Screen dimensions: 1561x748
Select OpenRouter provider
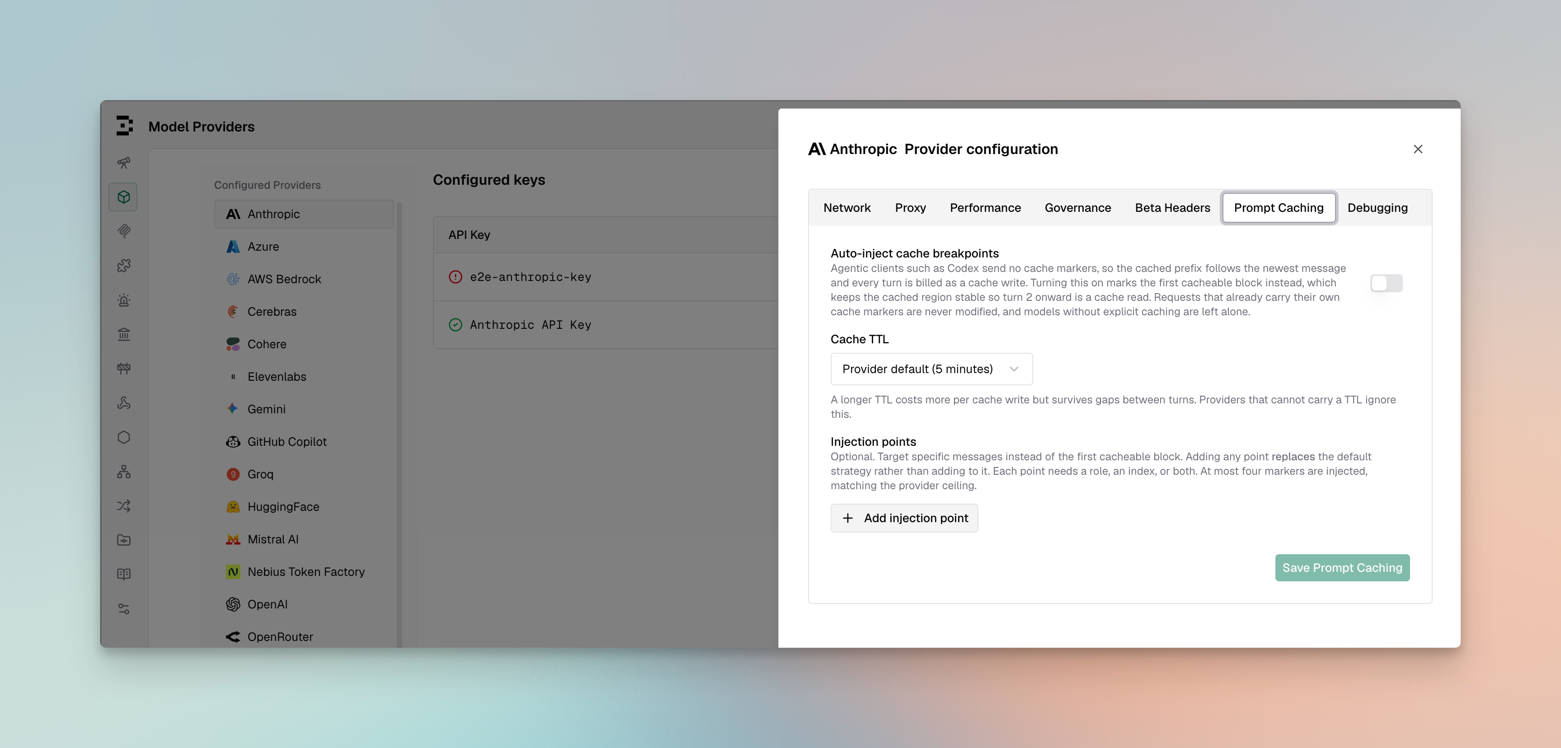(x=304, y=636)
